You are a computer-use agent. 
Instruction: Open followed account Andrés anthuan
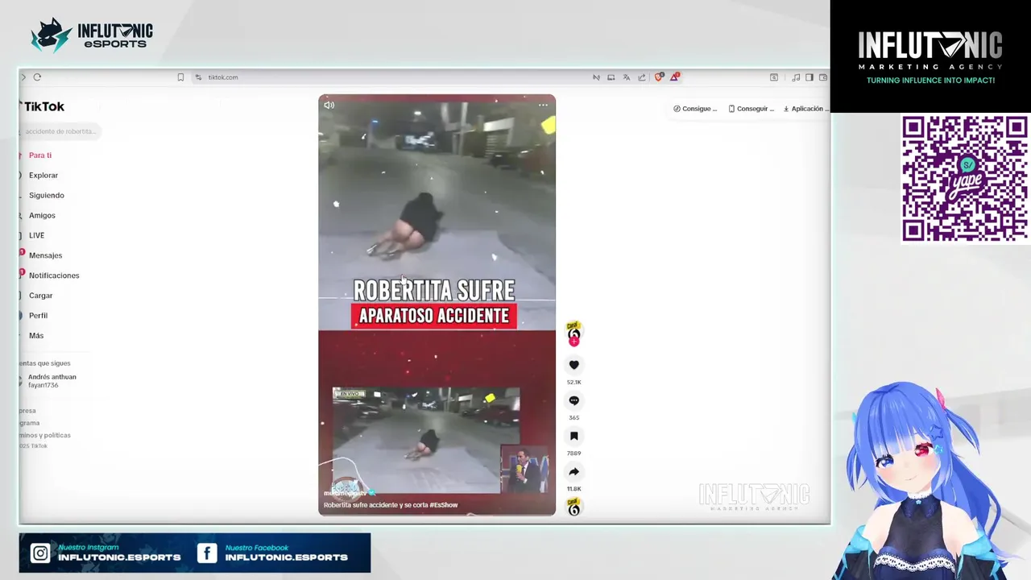pos(52,380)
